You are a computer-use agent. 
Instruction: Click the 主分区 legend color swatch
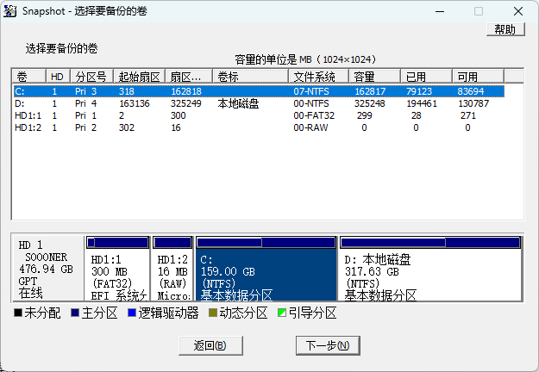[x=76, y=313]
